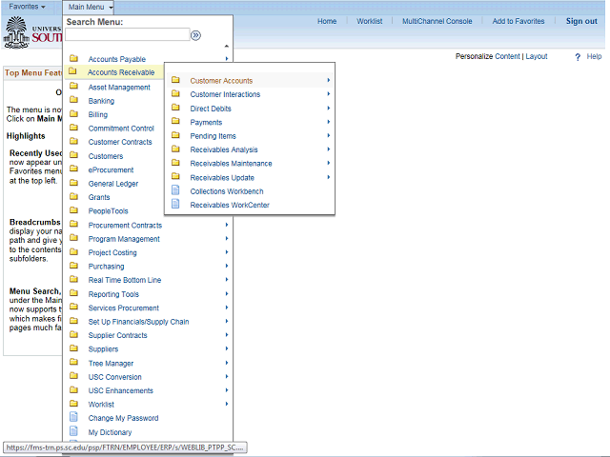Click folder icon beside Customer Accounts
Viewport: 610px width, 457px height.
pos(175,81)
